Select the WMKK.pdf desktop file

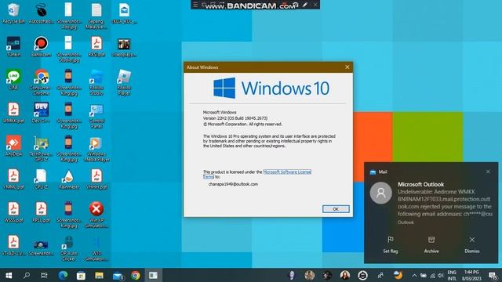13,113
